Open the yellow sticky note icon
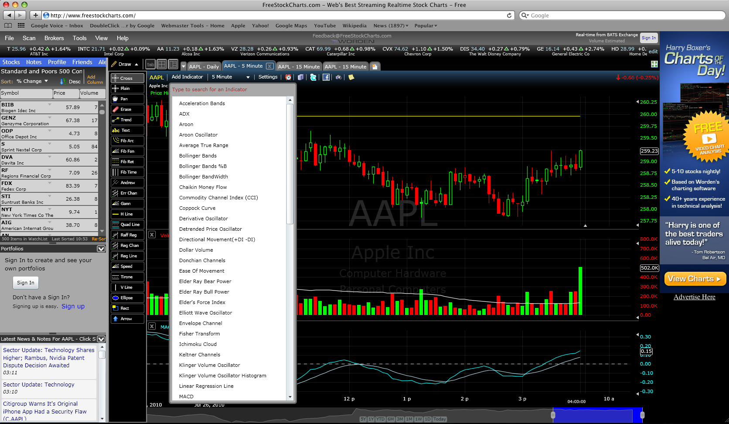 coord(351,77)
